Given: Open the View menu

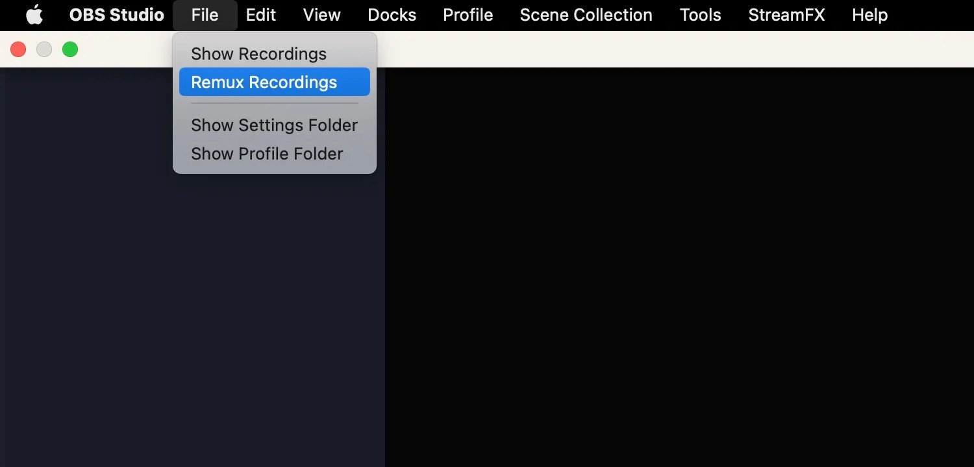Looking at the screenshot, I should (321, 15).
